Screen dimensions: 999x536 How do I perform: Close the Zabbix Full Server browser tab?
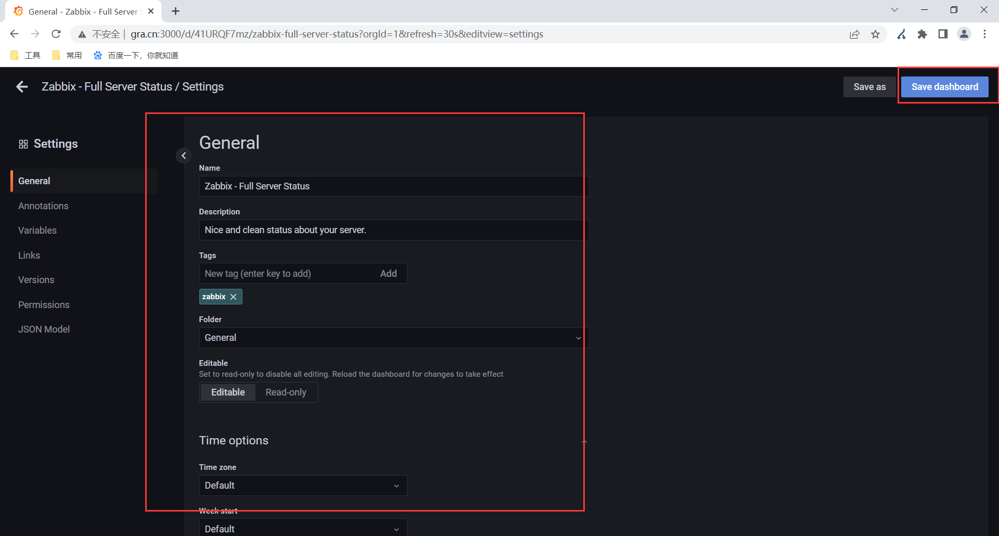(151, 11)
